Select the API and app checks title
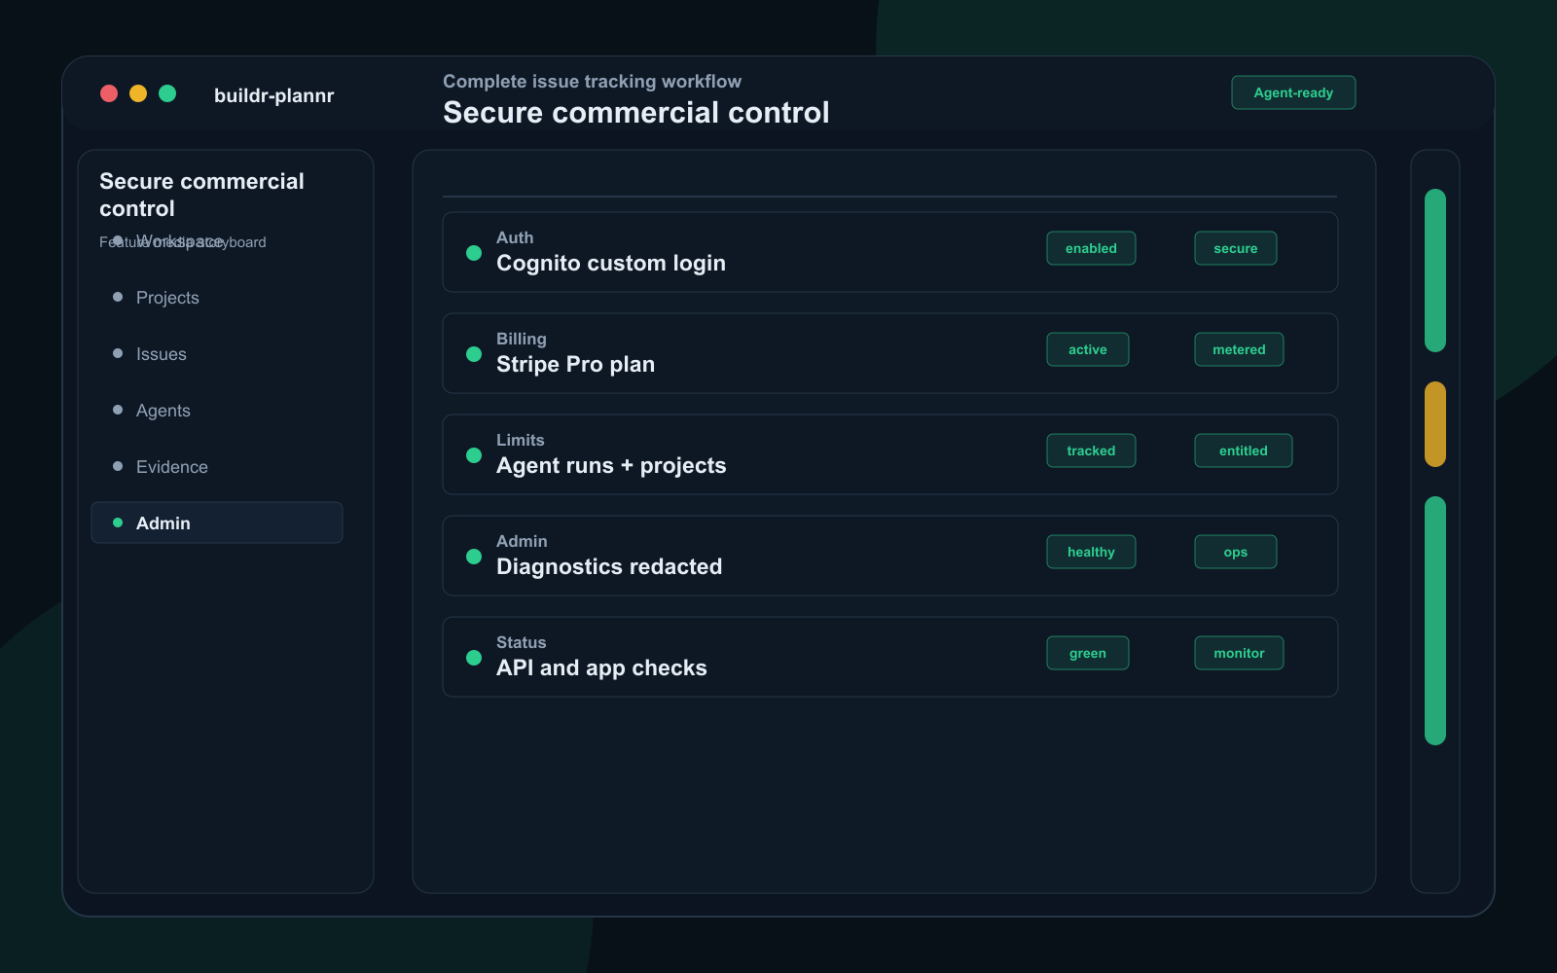This screenshot has height=973, width=1557. click(601, 668)
